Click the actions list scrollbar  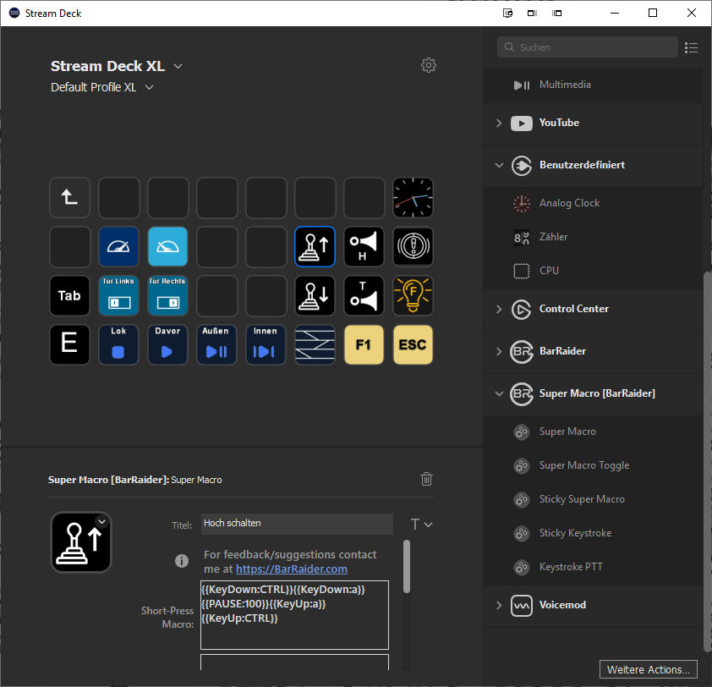coord(707,462)
